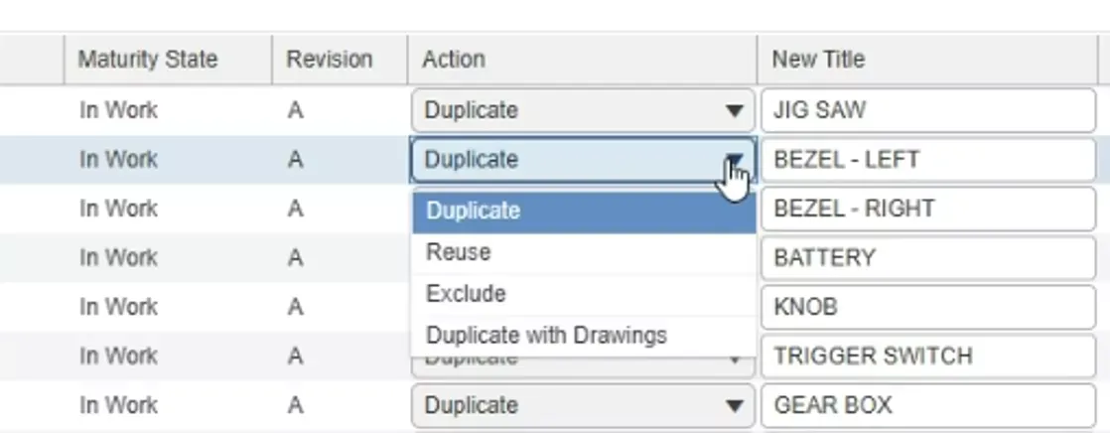1110x433 pixels.
Task: Click the New Title column header
Action: tap(927, 59)
